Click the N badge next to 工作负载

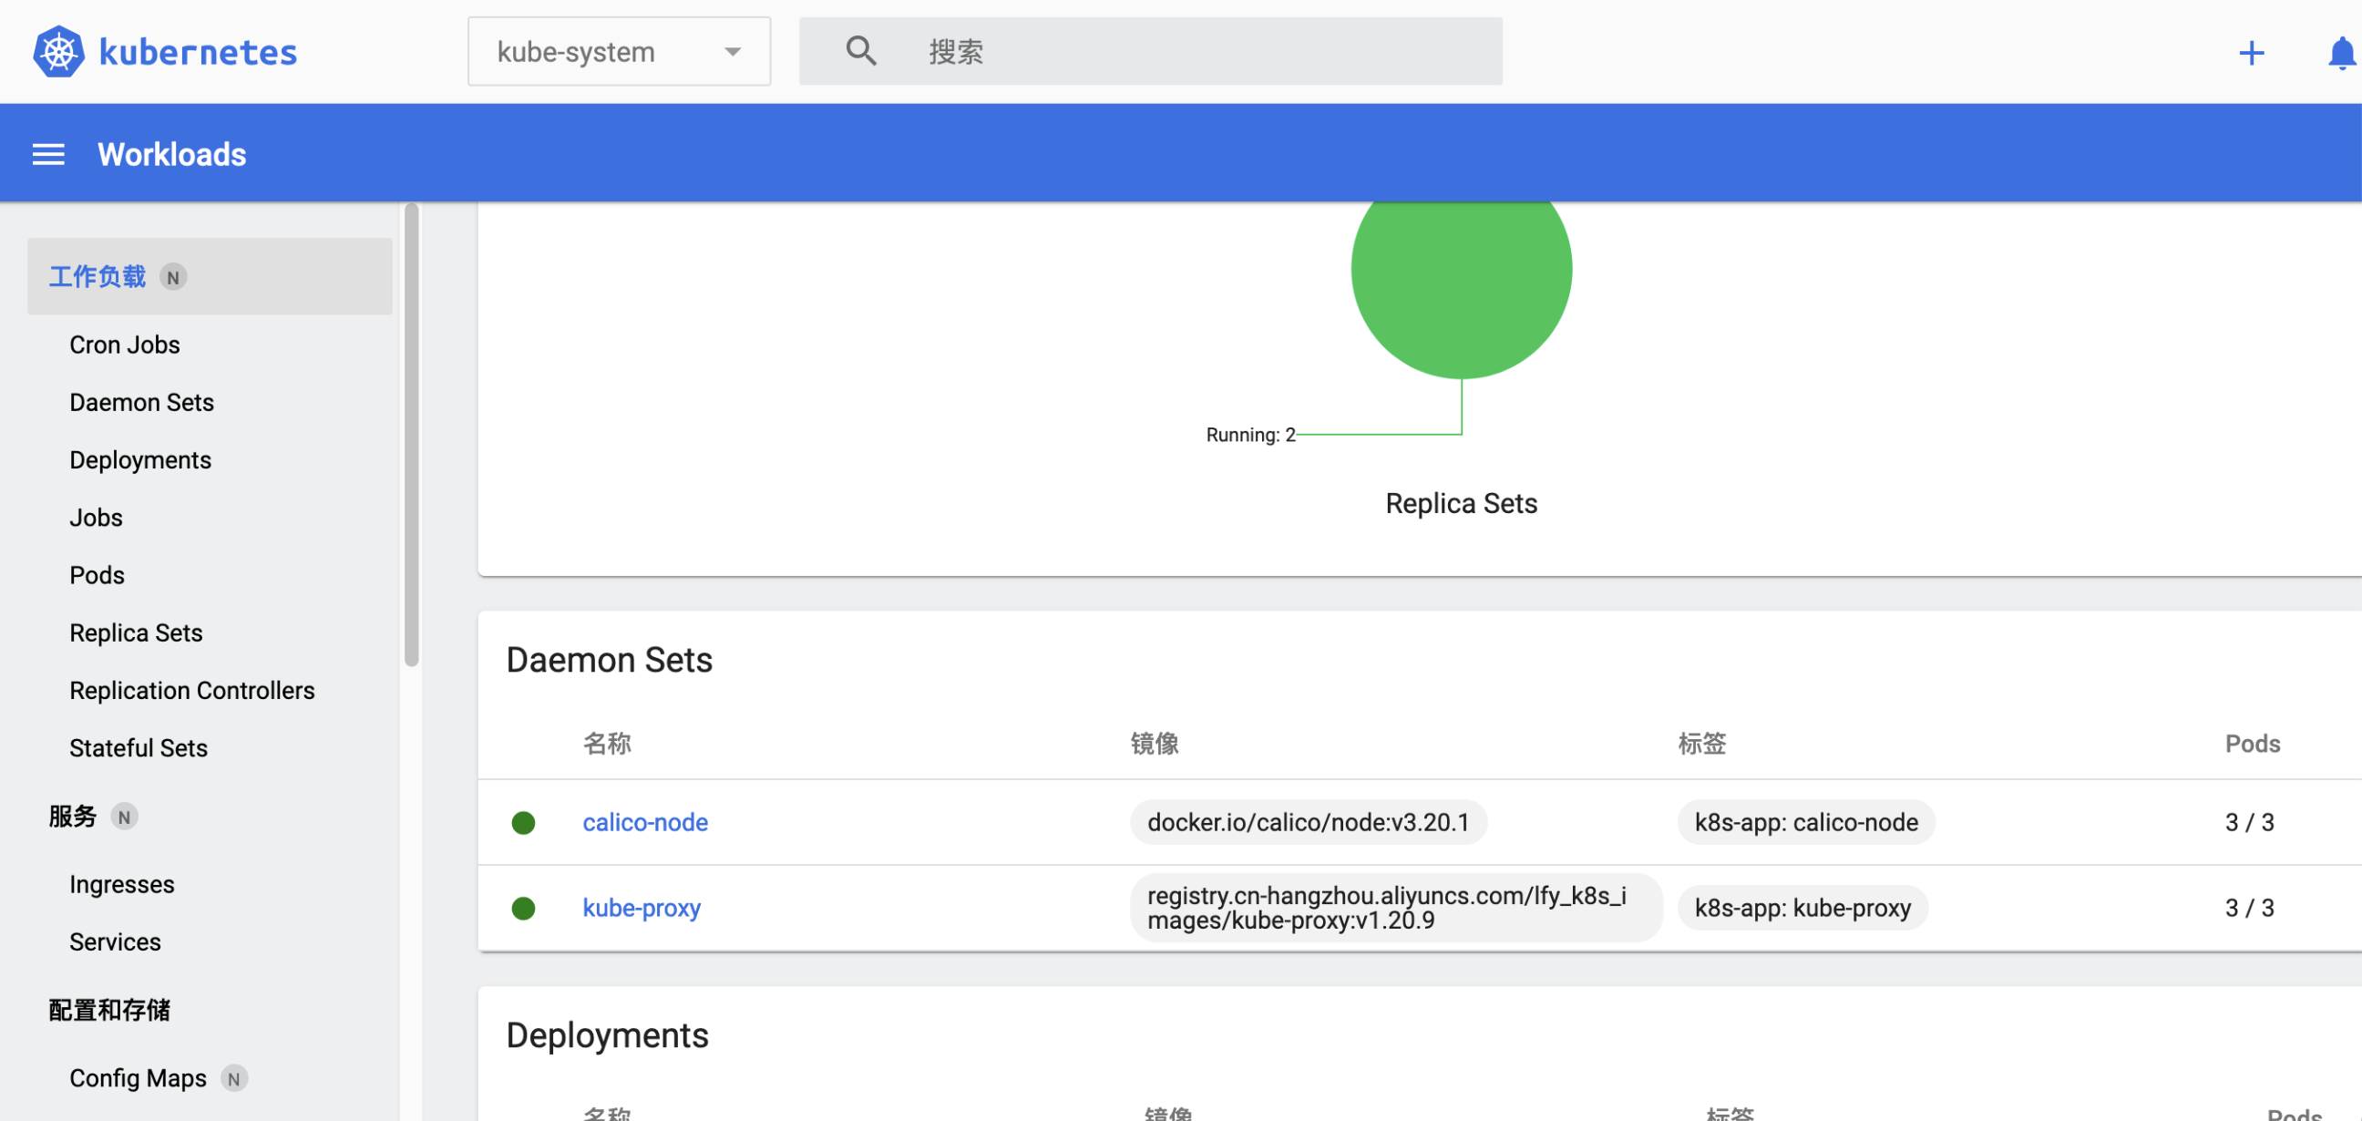click(173, 277)
